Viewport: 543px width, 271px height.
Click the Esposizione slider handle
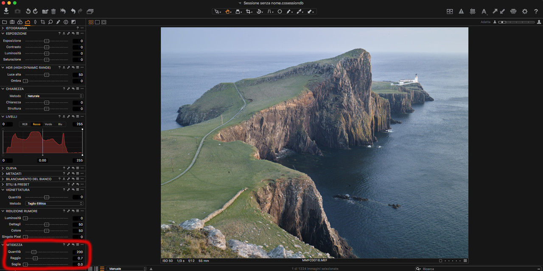(47, 41)
